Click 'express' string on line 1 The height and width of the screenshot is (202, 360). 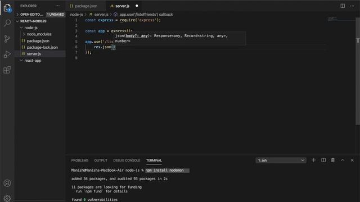[x=147, y=20]
